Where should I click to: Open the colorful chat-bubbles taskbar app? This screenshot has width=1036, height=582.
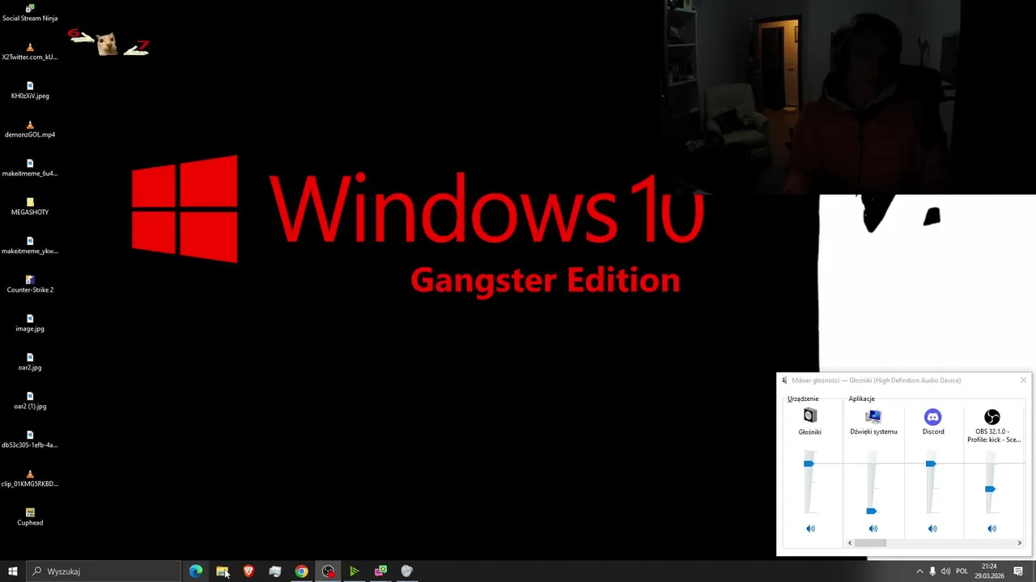point(380,571)
